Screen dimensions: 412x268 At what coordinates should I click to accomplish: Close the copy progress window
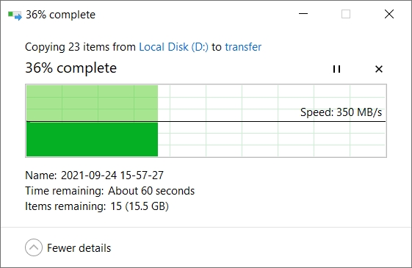[389, 14]
